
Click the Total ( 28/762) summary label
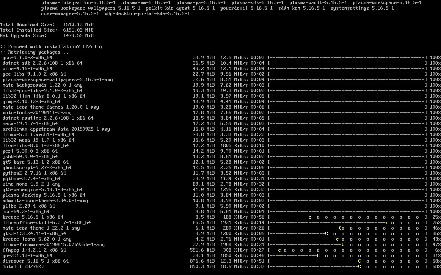23,267
